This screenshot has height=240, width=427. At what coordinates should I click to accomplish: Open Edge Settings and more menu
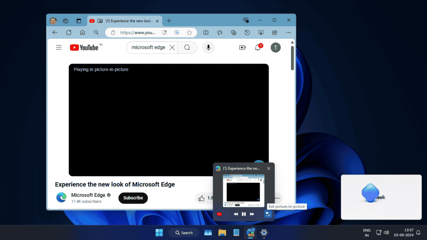(x=288, y=32)
